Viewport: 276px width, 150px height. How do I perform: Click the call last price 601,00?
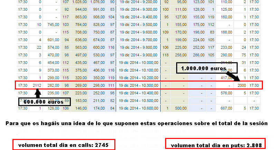pyautogui.click(x=52, y=40)
